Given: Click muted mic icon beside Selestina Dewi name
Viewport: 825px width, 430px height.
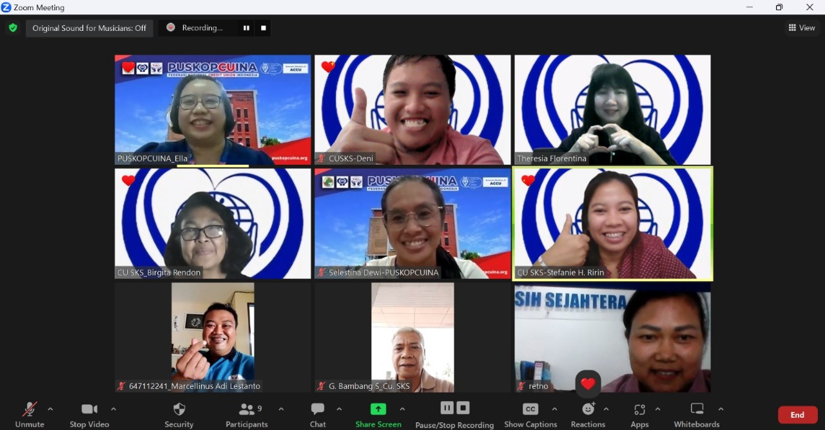Looking at the screenshot, I should (321, 272).
